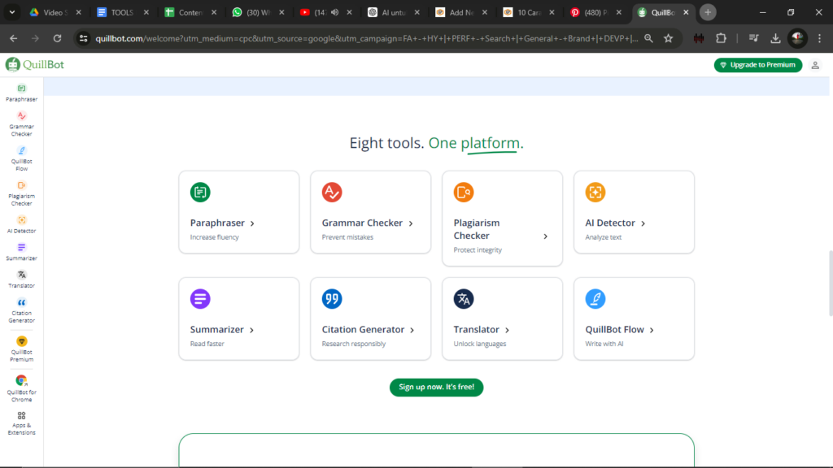Switch to the YouTube browser tab
This screenshot has width=833, height=468.
click(317, 12)
